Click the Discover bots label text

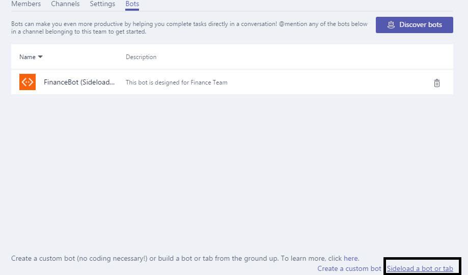421,25
